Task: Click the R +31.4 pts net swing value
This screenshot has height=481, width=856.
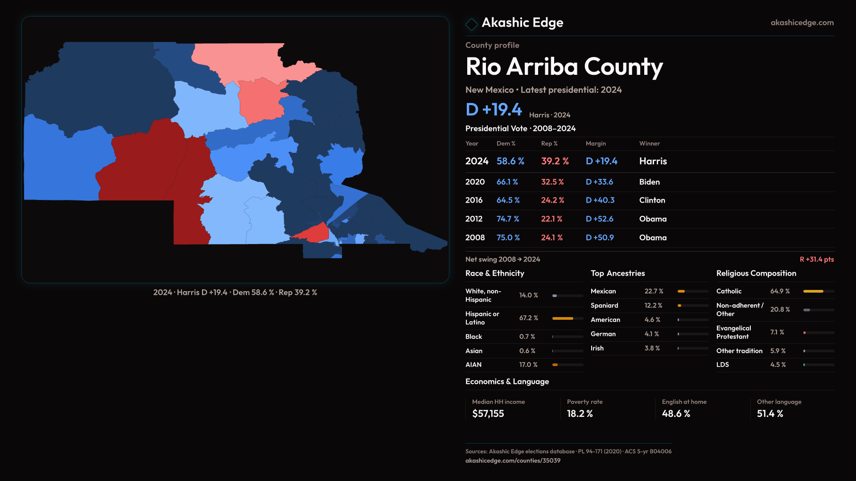Action: click(816, 259)
